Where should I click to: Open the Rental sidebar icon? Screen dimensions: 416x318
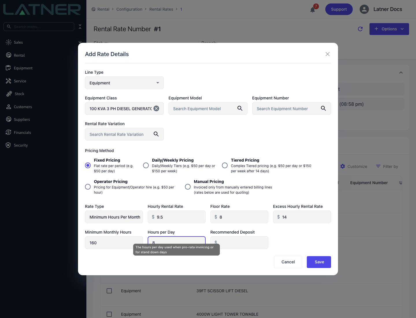9,55
